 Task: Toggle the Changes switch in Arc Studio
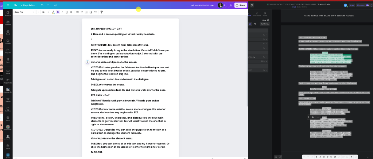pyautogui.click(x=368, y=5)
